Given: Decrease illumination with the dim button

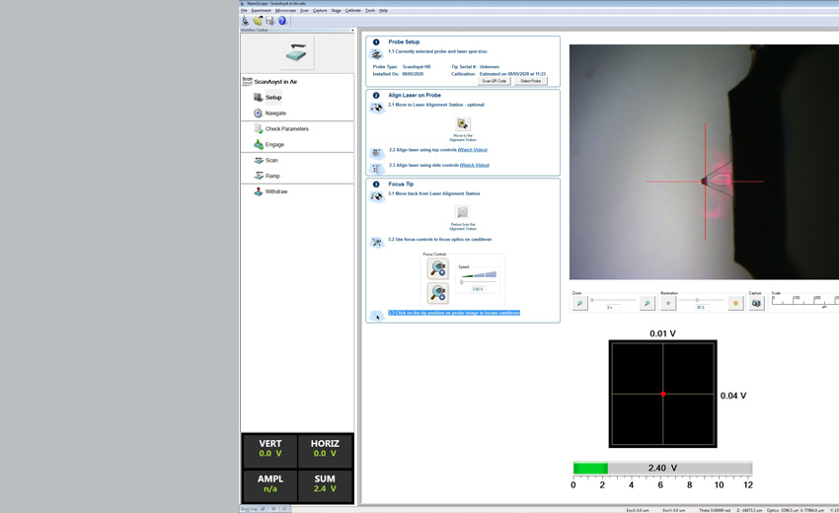Looking at the screenshot, I should coord(668,303).
